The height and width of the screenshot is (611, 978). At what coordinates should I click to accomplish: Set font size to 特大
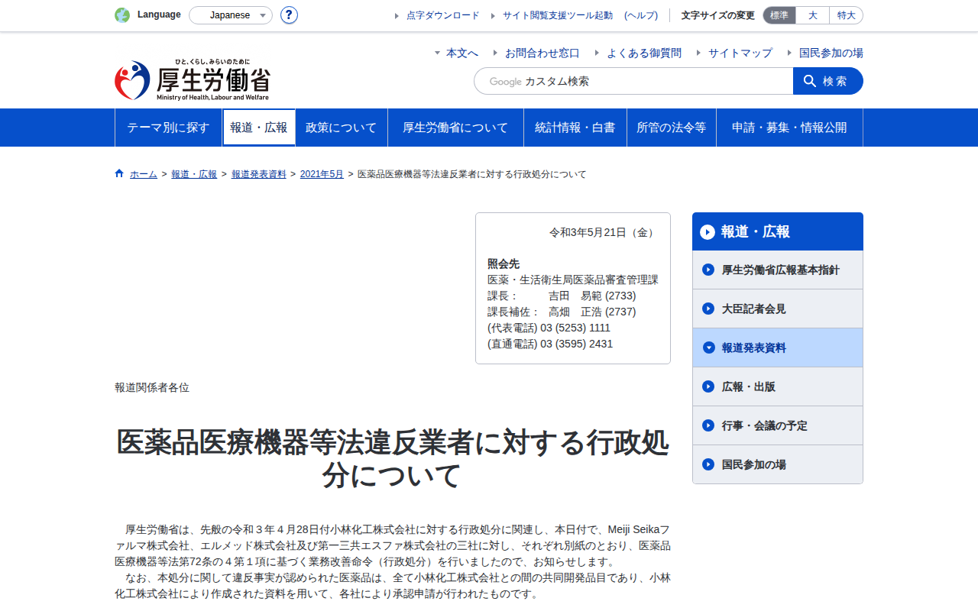coord(846,15)
